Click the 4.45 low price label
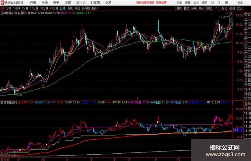The height and width of the screenshot is (161, 251). pos(20,95)
